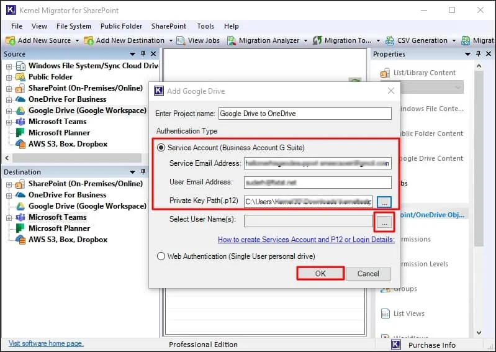Select Public Folder icon in Source panel
This screenshot has height=352, width=496.
tap(20, 77)
